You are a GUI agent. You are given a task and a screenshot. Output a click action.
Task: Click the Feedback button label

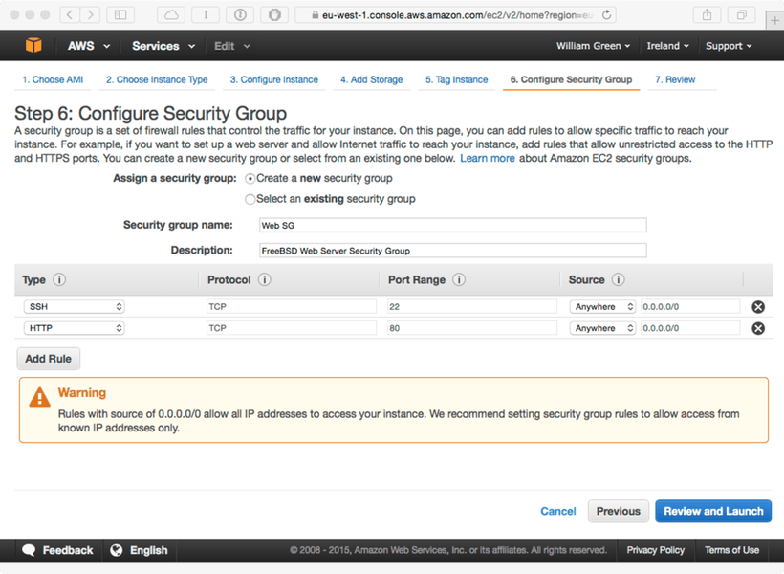(x=68, y=550)
